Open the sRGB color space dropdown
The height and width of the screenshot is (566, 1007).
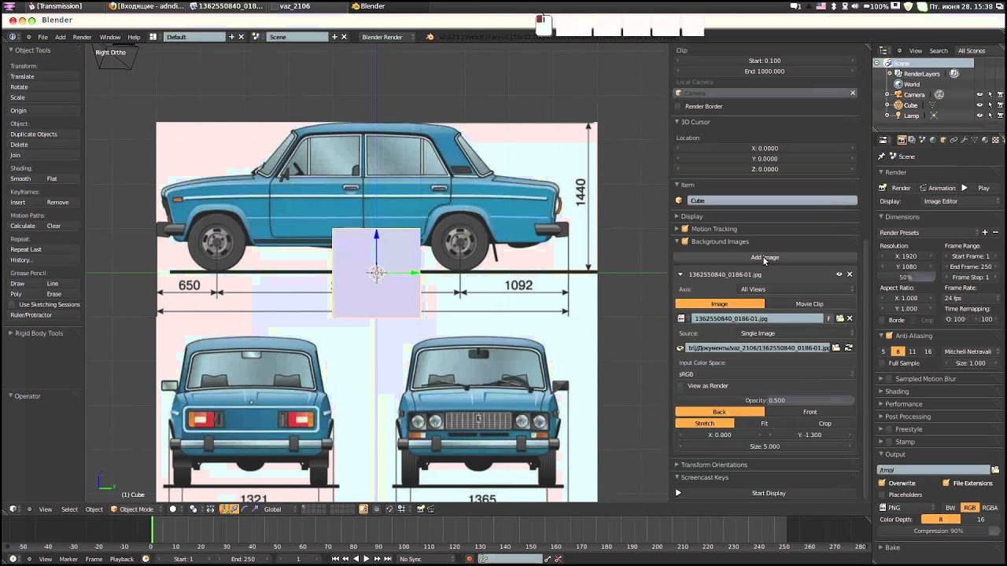point(765,374)
